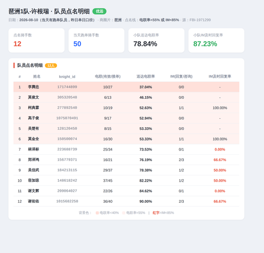The height and width of the screenshot is (253, 264).
Task: Click the 25/34 call count cell
Action: tap(108, 149)
